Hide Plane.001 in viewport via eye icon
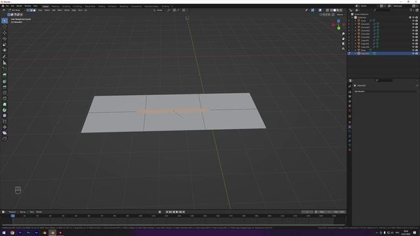 [413, 54]
